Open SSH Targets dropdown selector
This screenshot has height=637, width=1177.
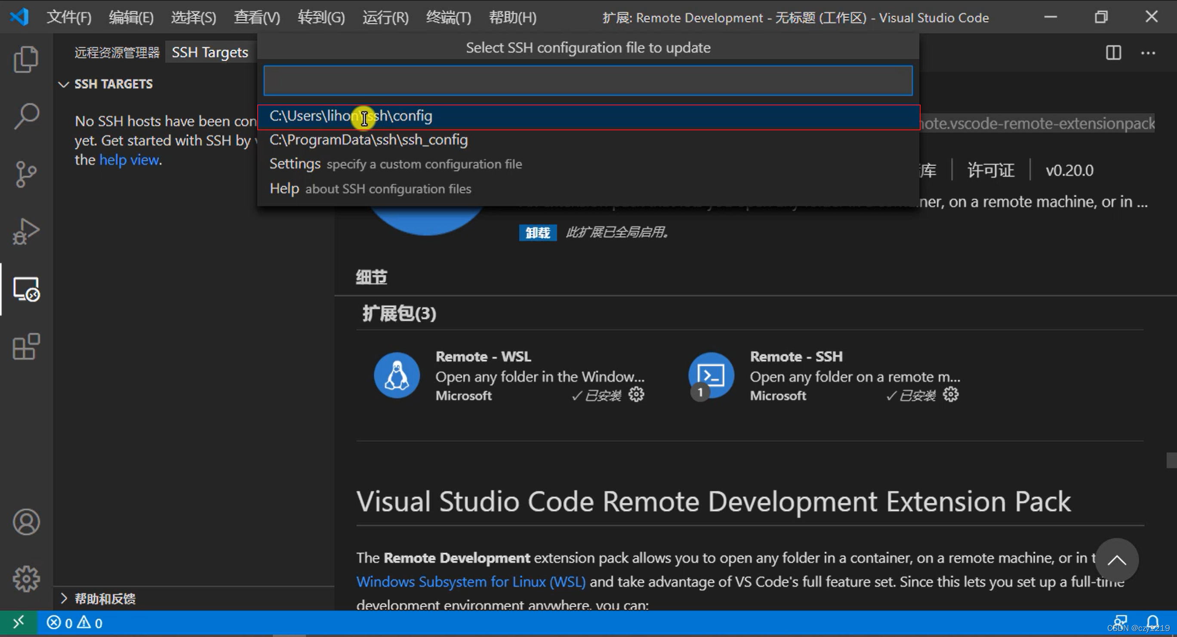(x=210, y=52)
